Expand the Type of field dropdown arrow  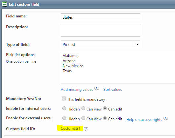tap(137, 44)
